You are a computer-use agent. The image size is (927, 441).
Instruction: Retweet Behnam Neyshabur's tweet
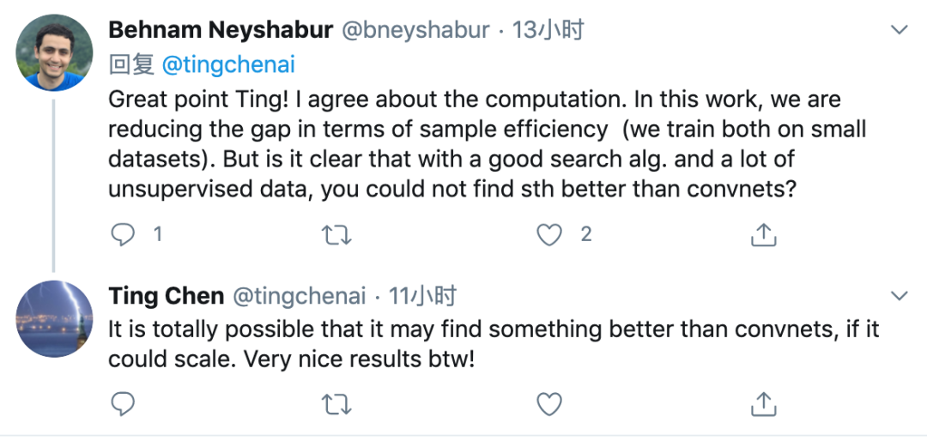pyautogui.click(x=336, y=233)
